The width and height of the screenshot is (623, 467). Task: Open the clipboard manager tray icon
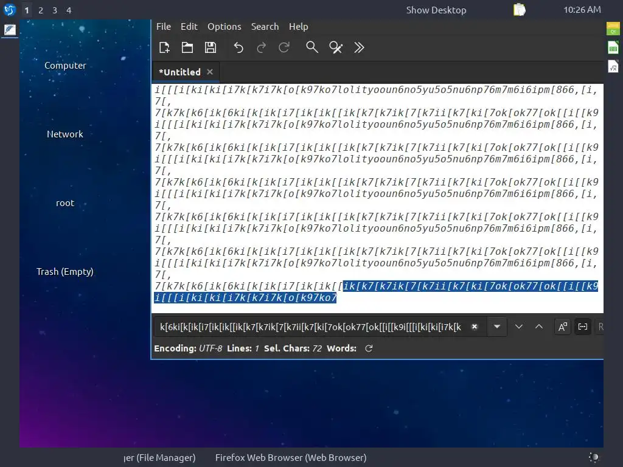519,10
